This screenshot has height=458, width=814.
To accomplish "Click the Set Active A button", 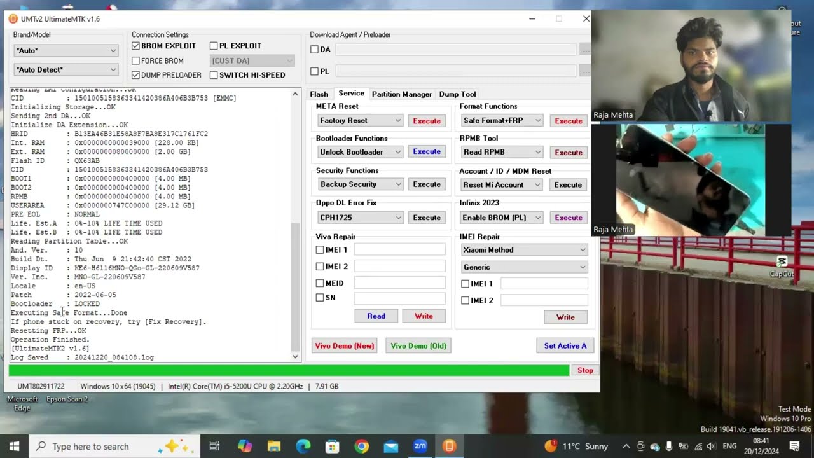I will click(565, 345).
